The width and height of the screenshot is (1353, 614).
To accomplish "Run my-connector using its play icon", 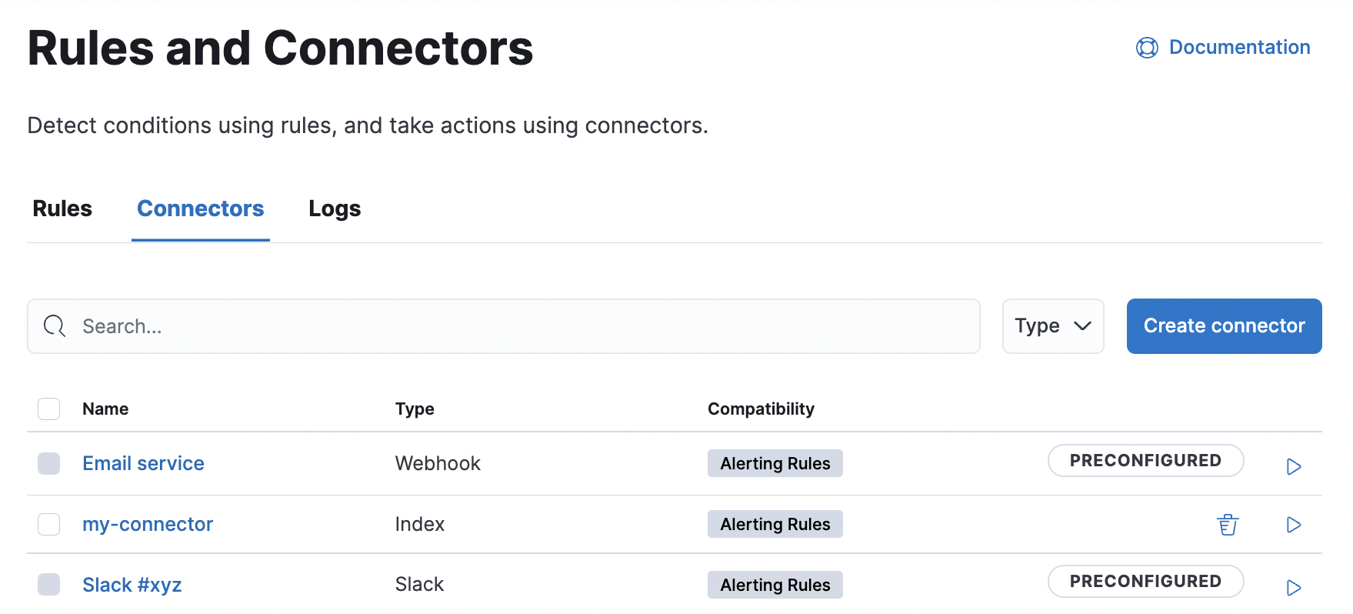I will 1294,524.
